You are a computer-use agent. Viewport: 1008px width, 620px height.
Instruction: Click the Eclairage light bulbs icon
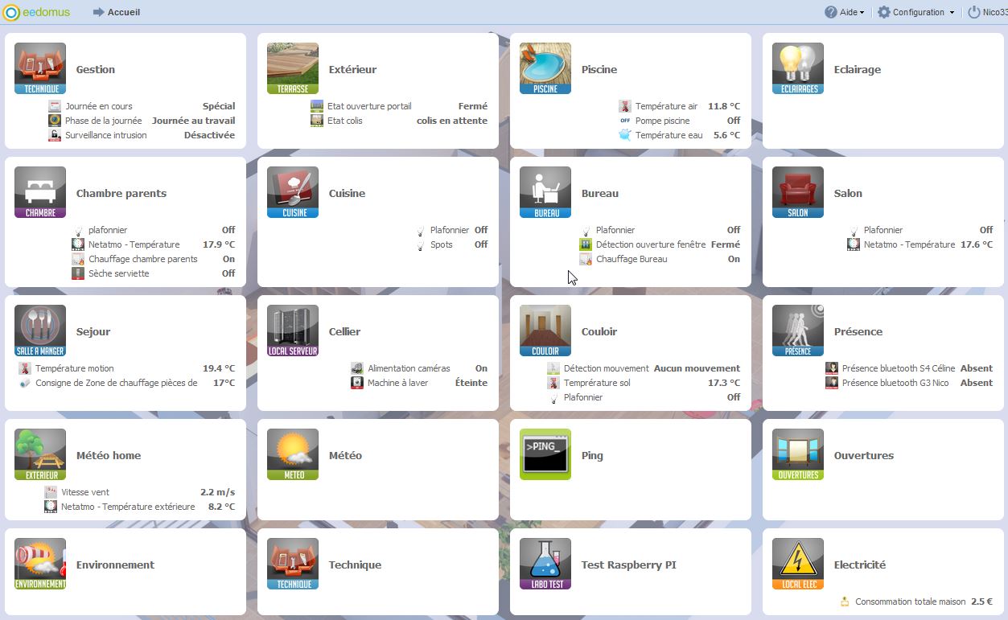[797, 68]
